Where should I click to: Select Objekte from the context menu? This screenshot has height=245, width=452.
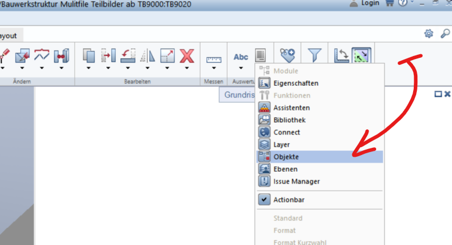[286, 157]
